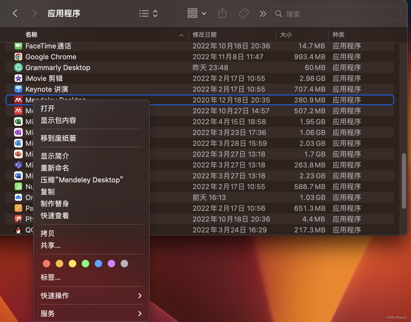Screen dimensions: 411x322
Task: Apply the gray tag color
Action: click(124, 264)
